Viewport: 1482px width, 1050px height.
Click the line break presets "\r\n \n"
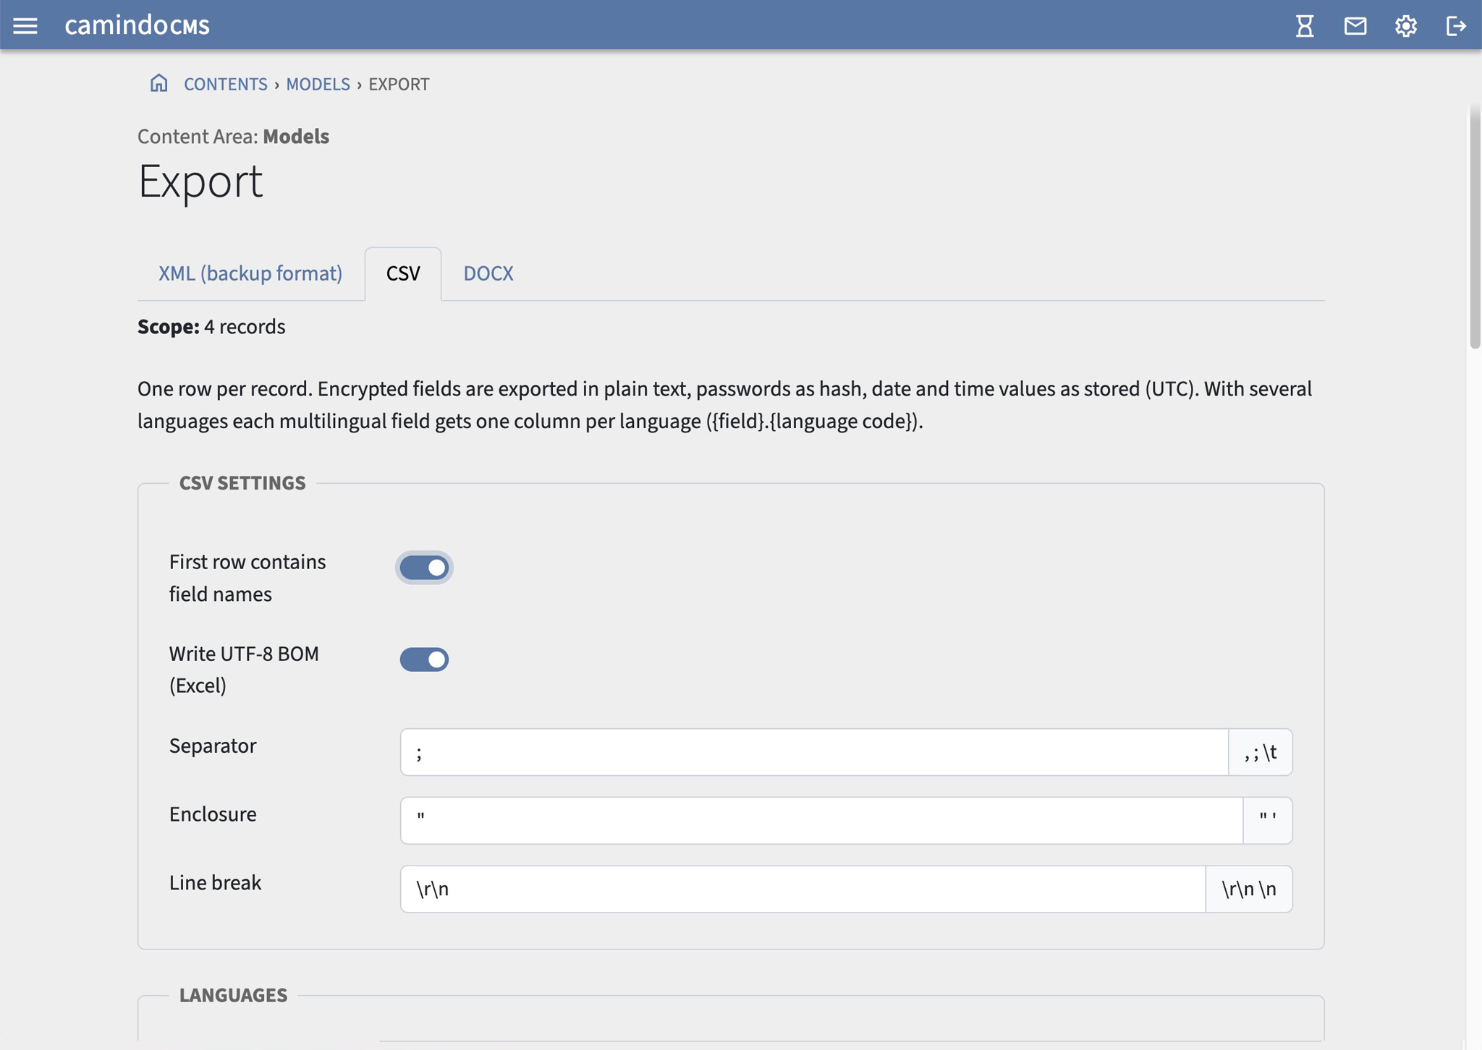pos(1249,889)
